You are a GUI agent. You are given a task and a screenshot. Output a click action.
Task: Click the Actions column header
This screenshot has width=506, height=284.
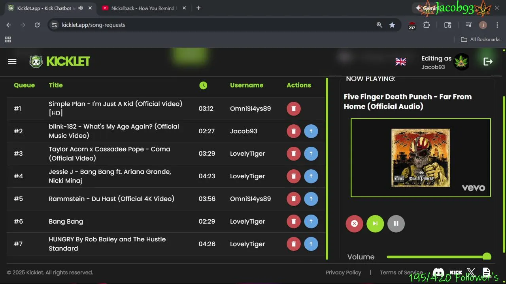click(299, 85)
